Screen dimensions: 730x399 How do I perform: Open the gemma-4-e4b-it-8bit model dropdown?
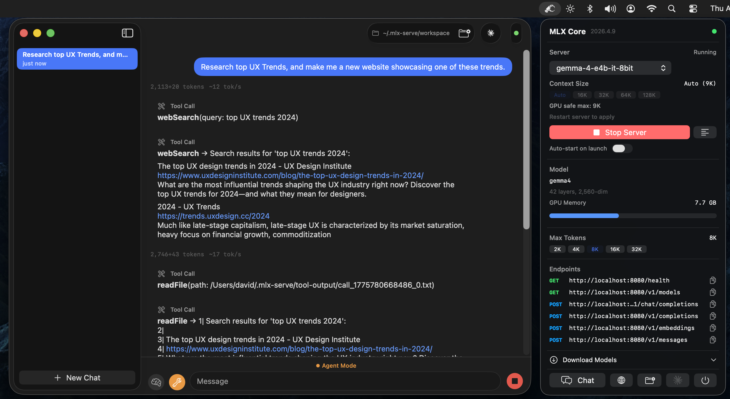tap(610, 68)
